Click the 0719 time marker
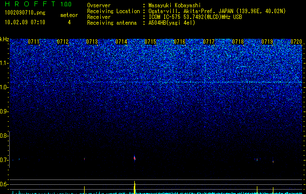This screenshot has height=194, width=306. click(267, 42)
